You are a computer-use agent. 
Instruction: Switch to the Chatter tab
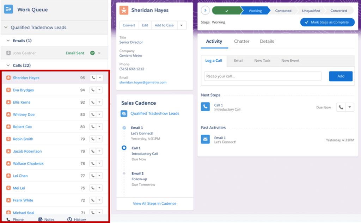pyautogui.click(x=241, y=41)
